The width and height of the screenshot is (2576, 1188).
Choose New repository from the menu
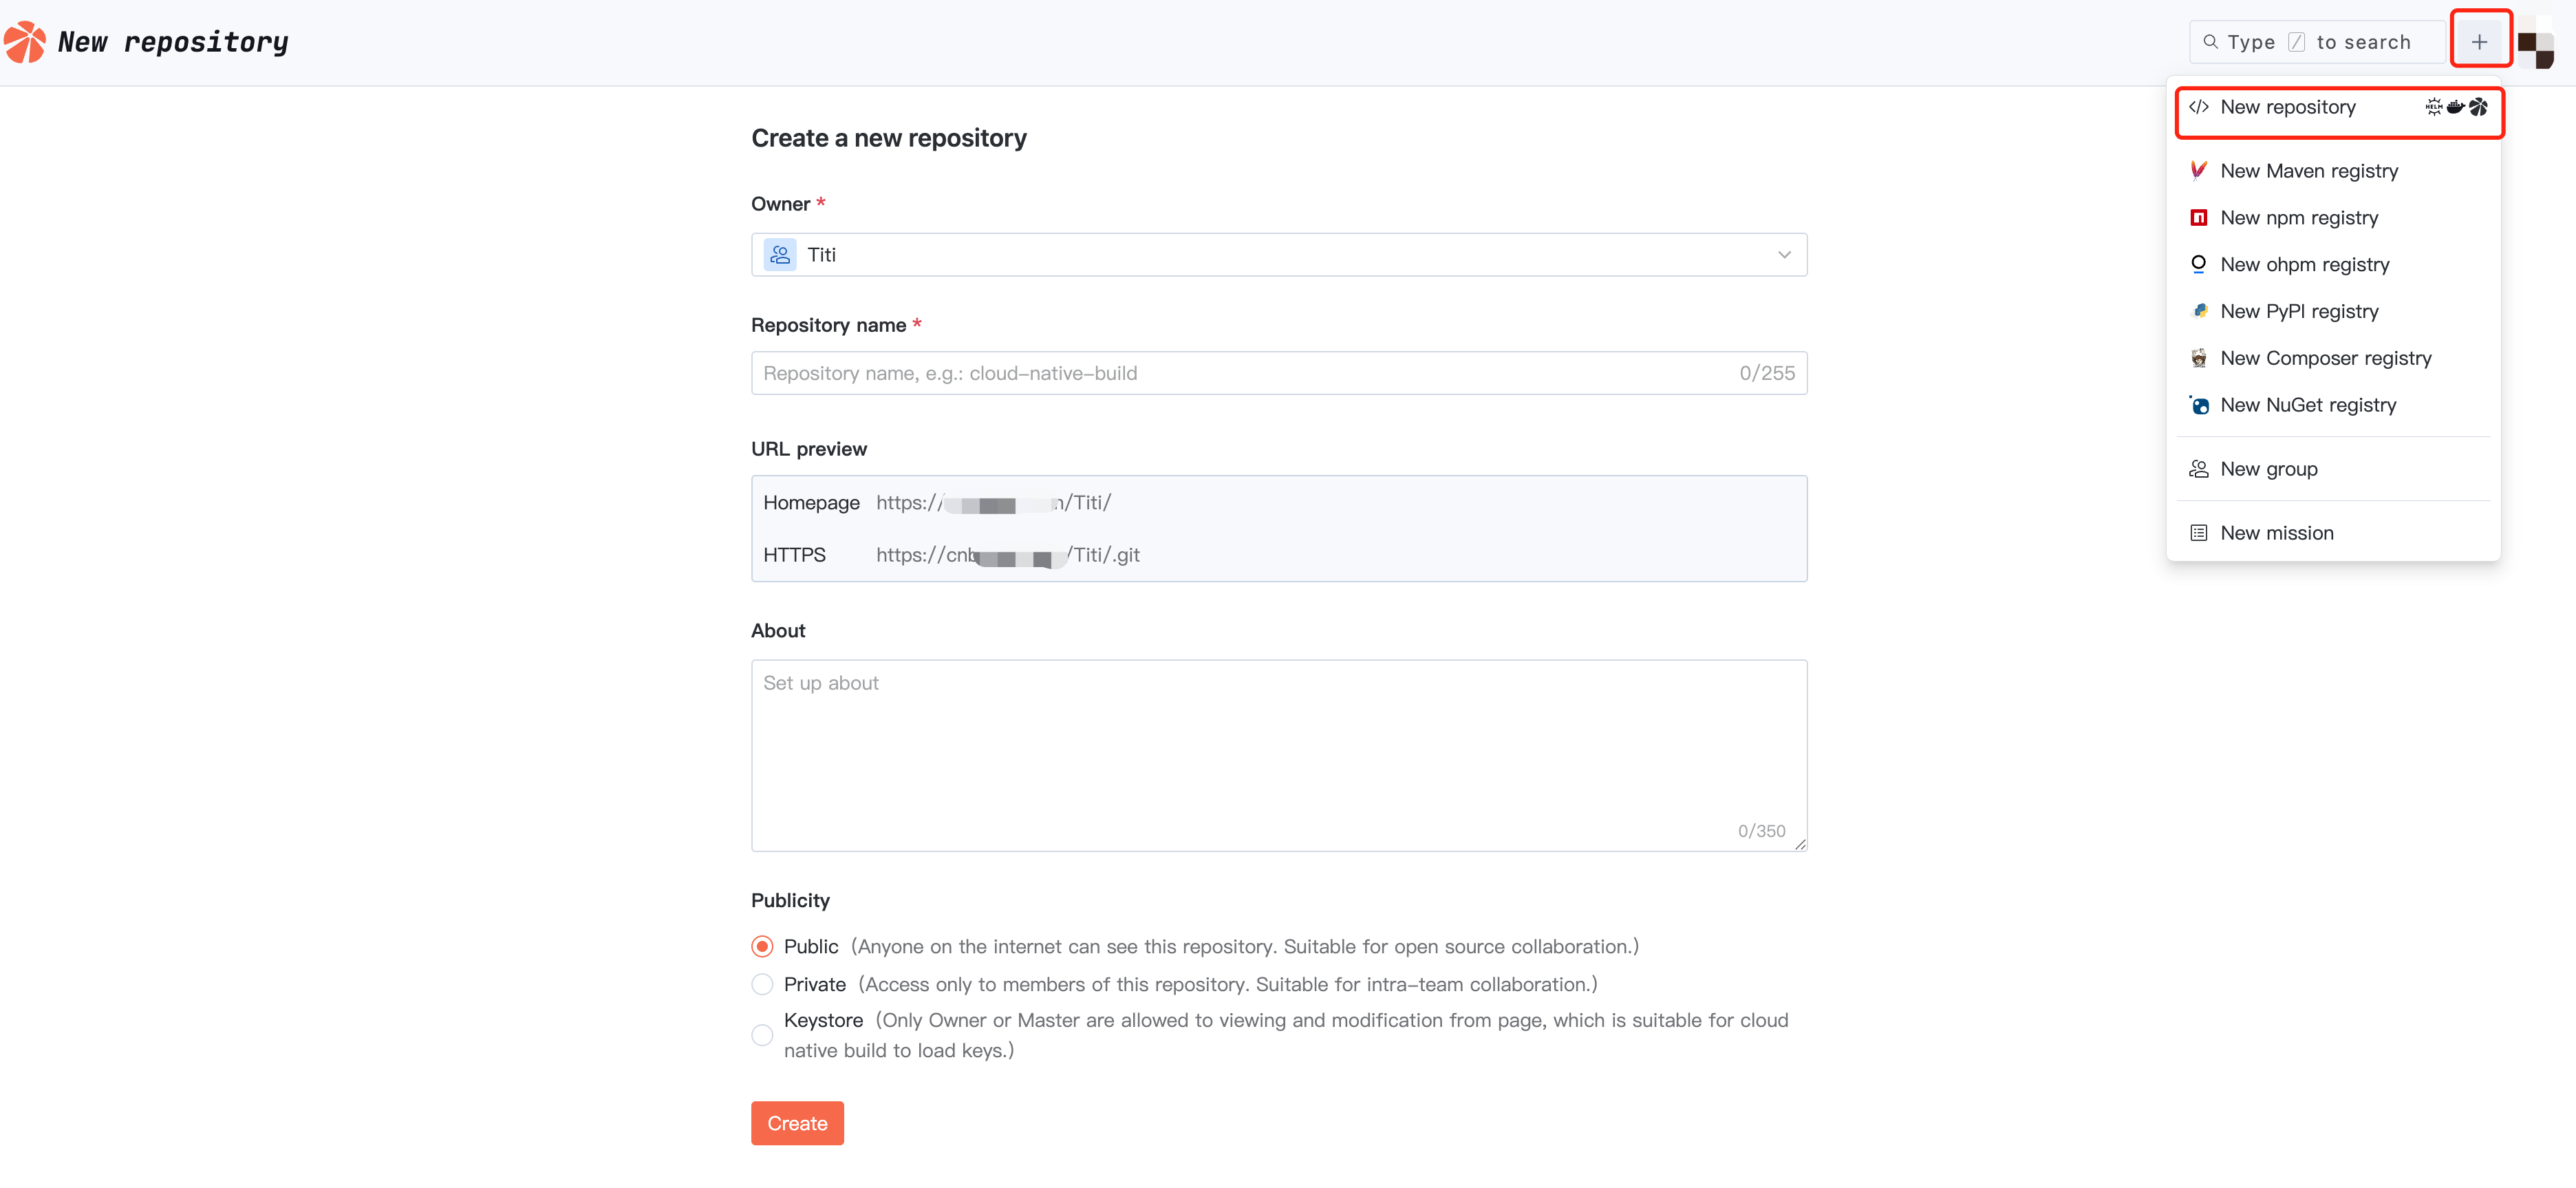(2287, 107)
